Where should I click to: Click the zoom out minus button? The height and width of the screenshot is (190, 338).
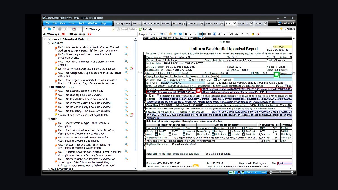pos(271,172)
